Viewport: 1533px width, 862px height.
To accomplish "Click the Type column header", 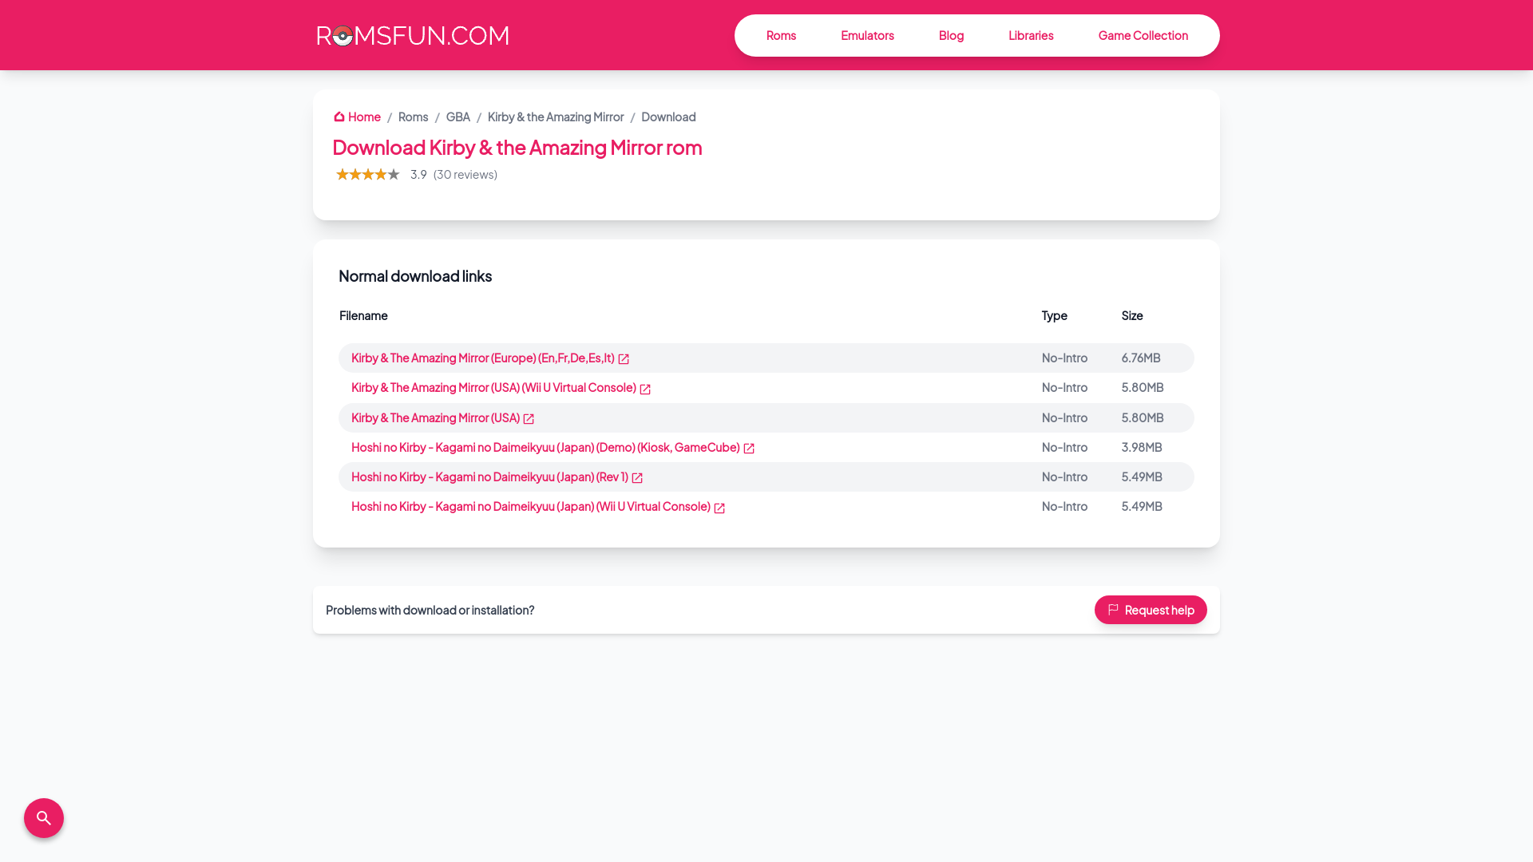I will pyautogui.click(x=1054, y=315).
